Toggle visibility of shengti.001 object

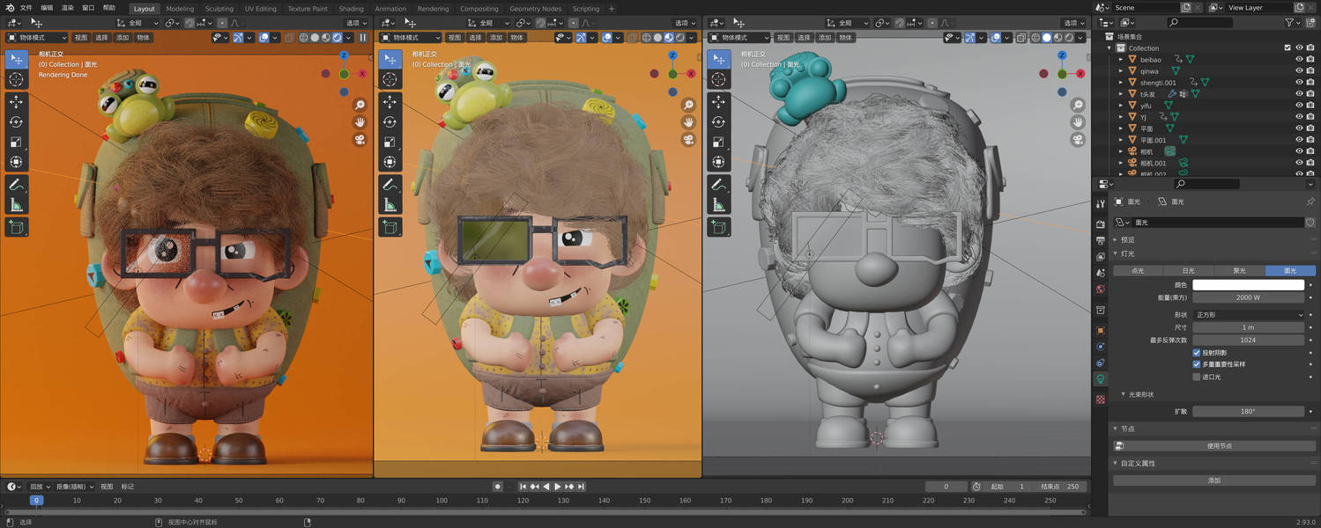(1299, 83)
